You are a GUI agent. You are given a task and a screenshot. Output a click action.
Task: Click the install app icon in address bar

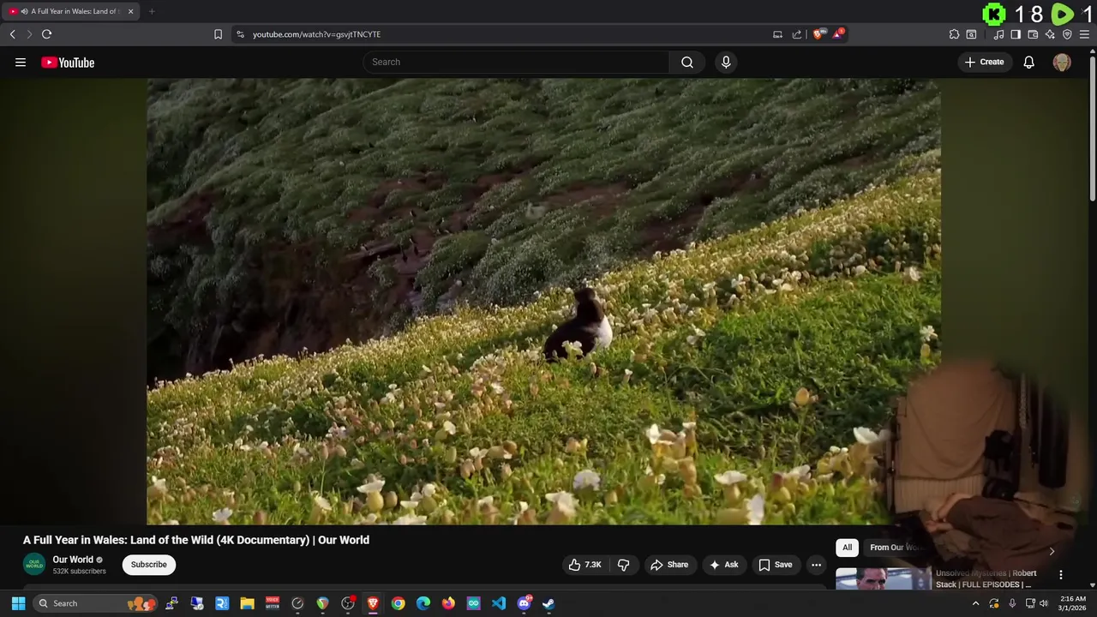coord(777,34)
